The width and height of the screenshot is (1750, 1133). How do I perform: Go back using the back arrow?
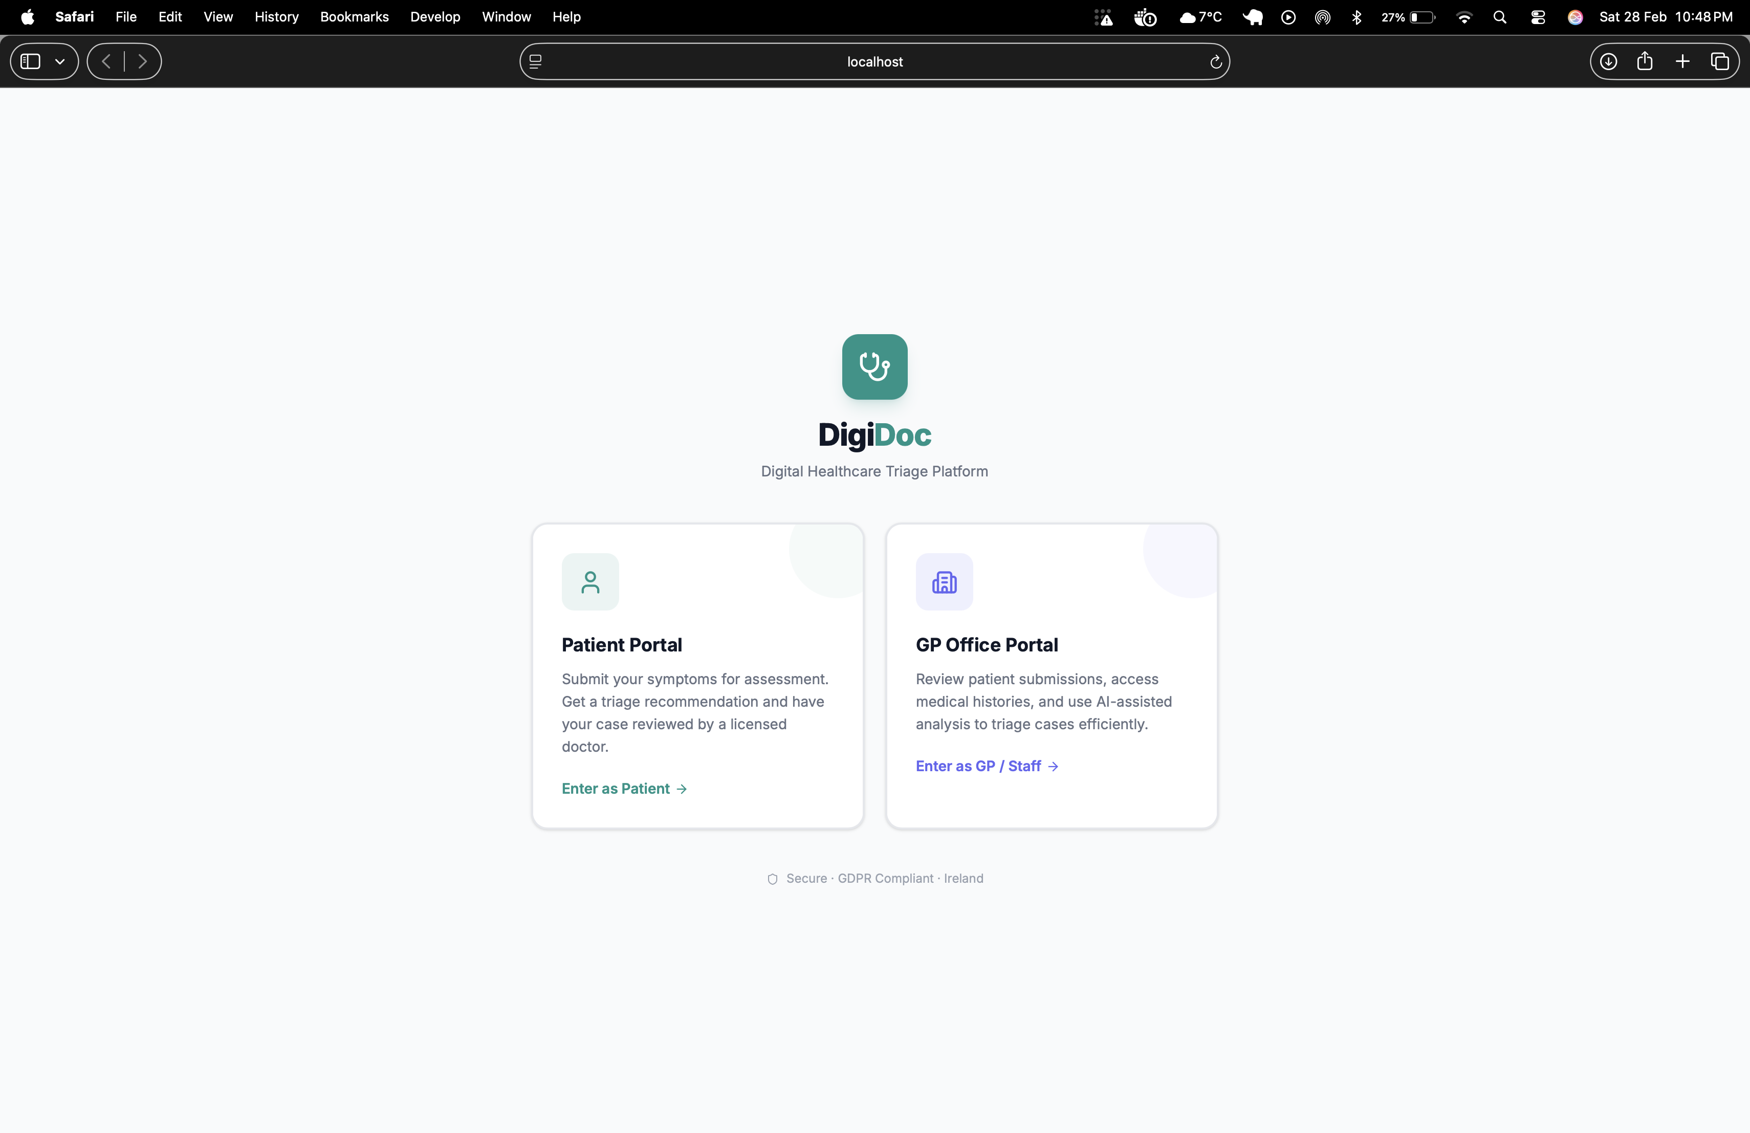[106, 62]
